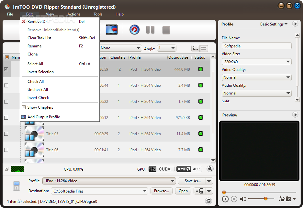Choose Rename from the menu
The width and height of the screenshot is (303, 208).
(60, 46)
